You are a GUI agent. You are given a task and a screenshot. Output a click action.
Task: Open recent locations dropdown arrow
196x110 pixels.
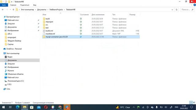[x=10, y=9]
